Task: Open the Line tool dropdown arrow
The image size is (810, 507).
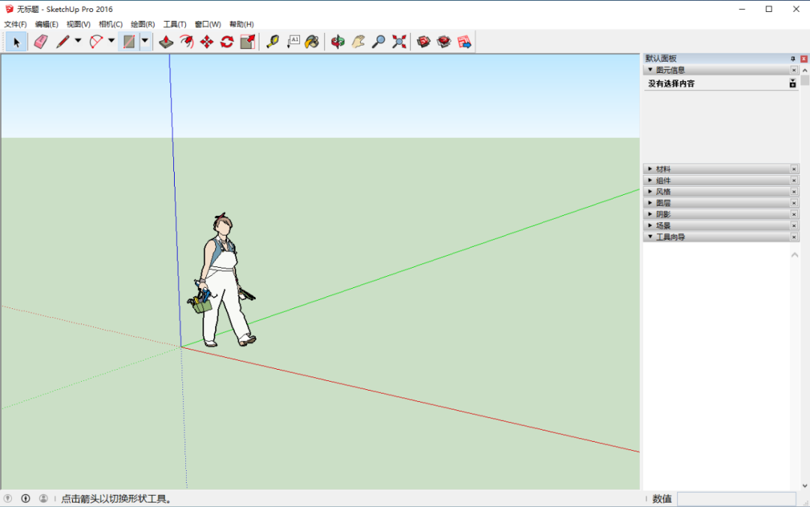Action: [x=78, y=40]
